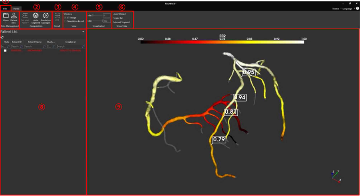Run Auto Segment tool

click(x=36, y=17)
